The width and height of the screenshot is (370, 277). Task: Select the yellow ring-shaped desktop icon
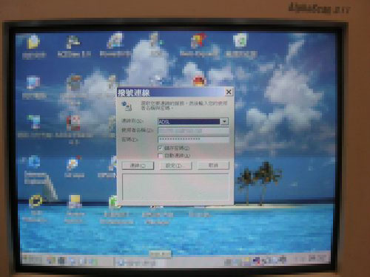coord(36,201)
